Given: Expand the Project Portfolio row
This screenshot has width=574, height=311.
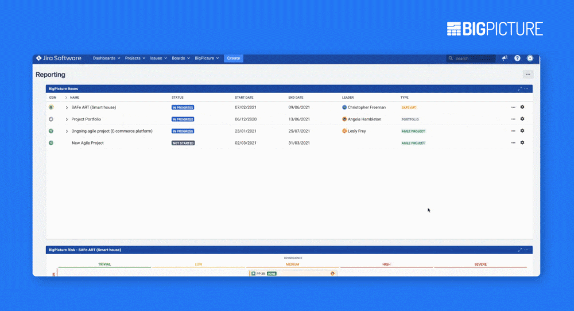Looking at the screenshot, I should pyautogui.click(x=67, y=119).
